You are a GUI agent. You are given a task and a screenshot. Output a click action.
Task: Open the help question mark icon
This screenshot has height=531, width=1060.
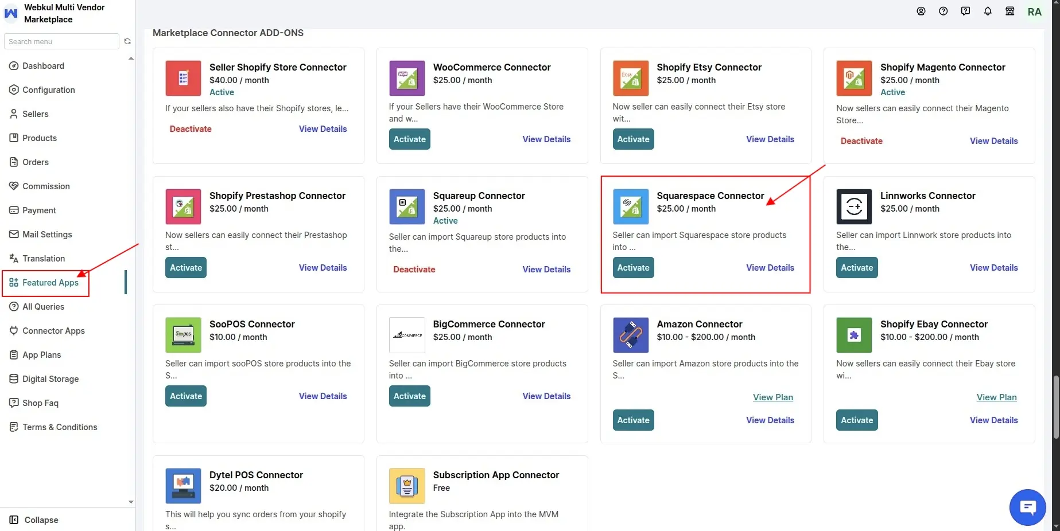[943, 11]
